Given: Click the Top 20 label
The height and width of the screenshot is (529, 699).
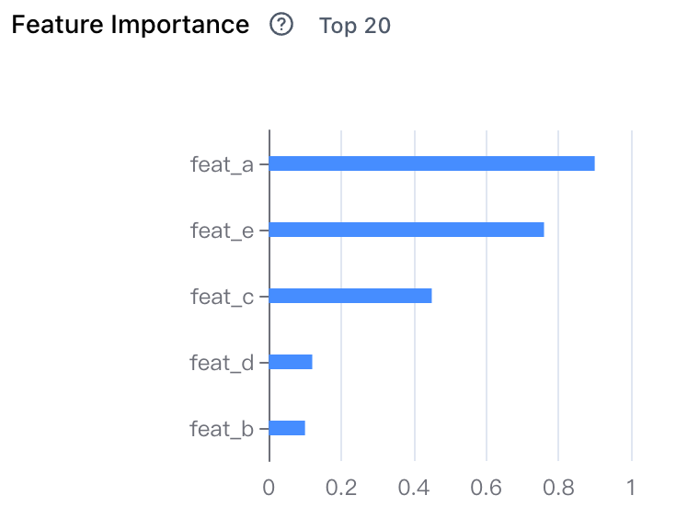Looking at the screenshot, I should (355, 26).
